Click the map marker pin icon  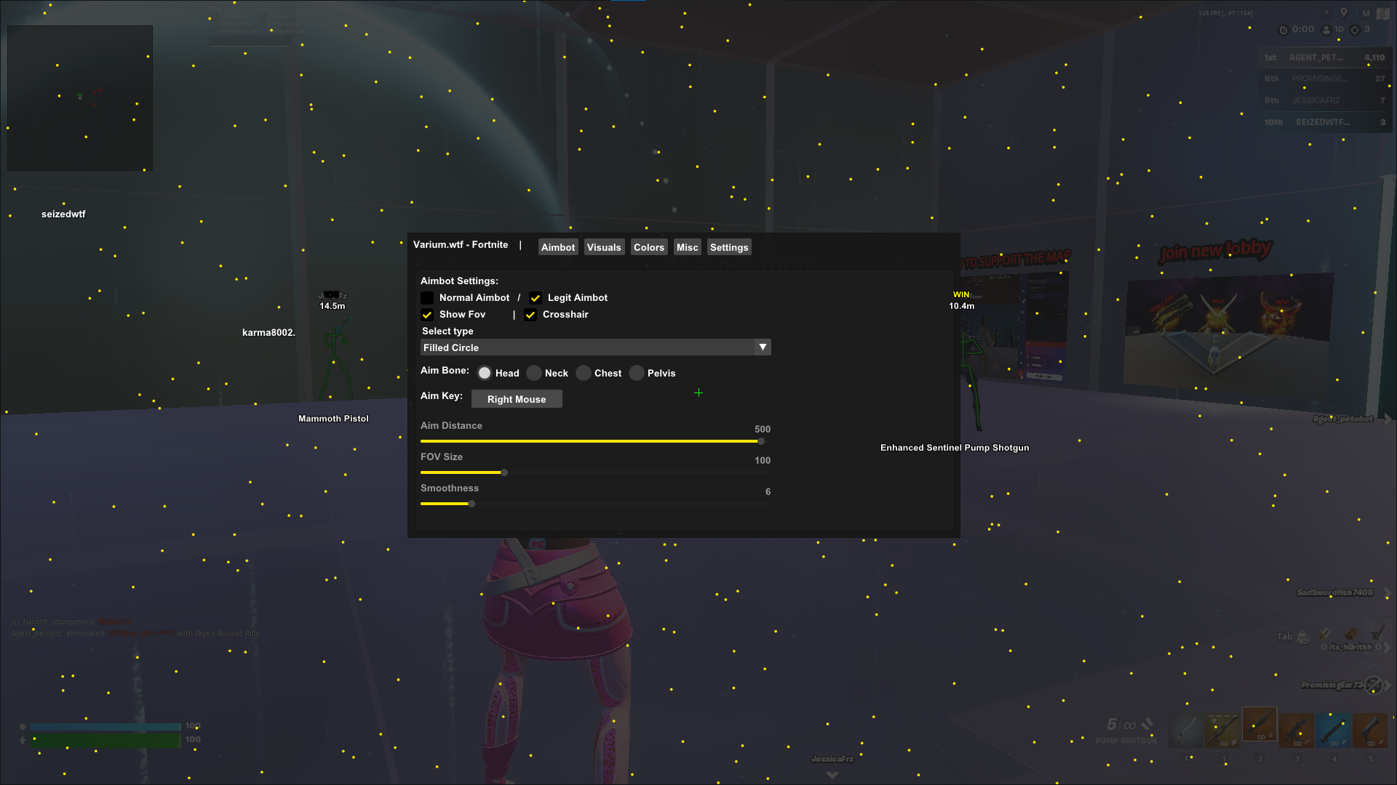[x=1344, y=13]
